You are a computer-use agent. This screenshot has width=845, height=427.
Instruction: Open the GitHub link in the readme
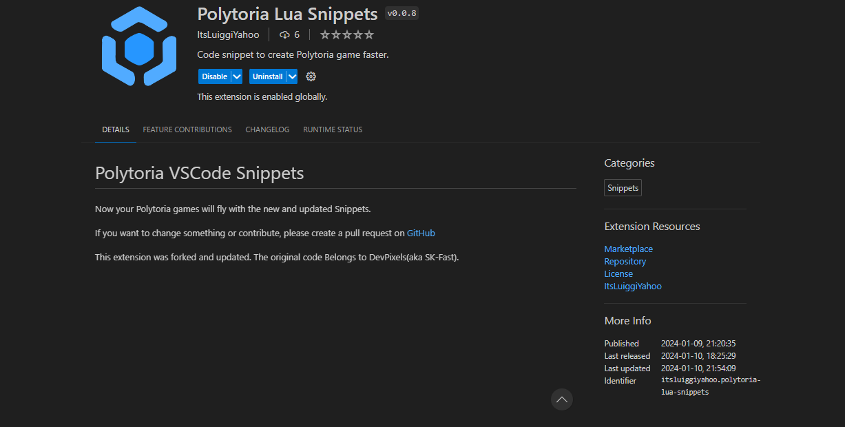421,233
